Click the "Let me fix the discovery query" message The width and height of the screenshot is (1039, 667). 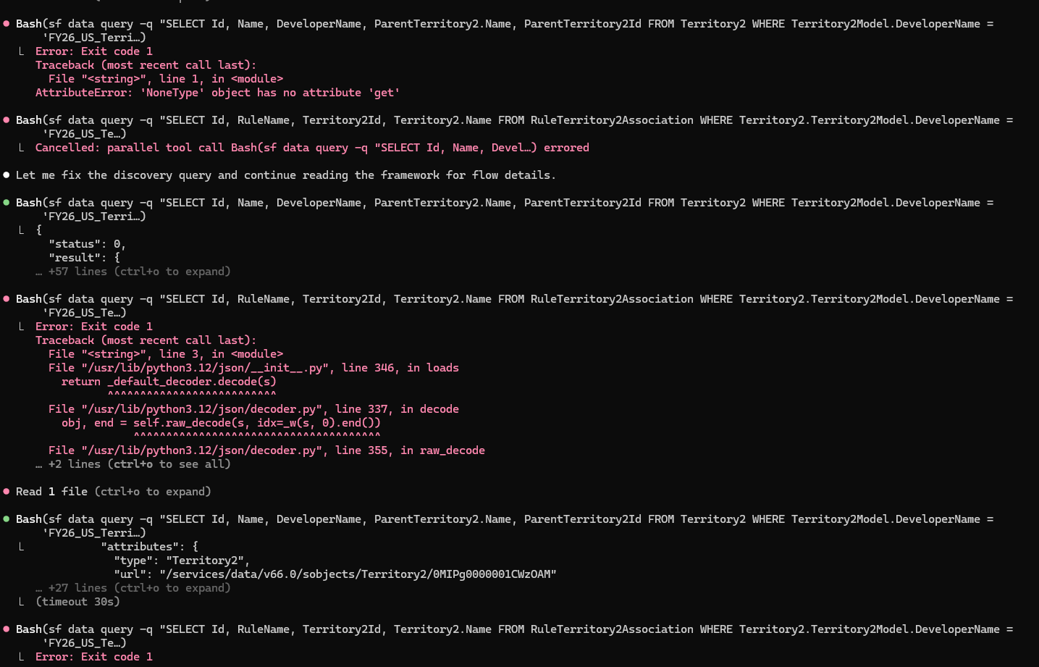click(286, 175)
